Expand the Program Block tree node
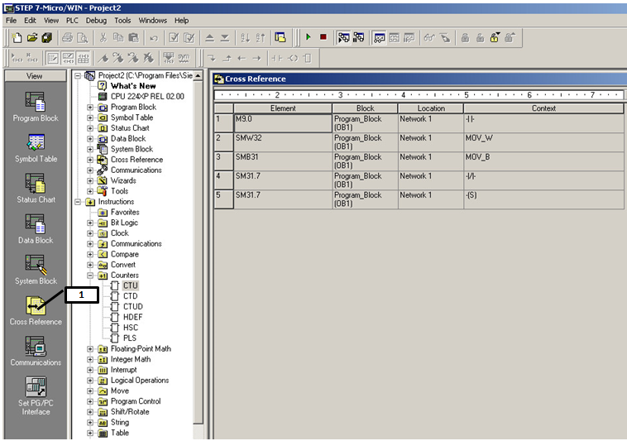This screenshot has width=627, height=441. (x=91, y=107)
